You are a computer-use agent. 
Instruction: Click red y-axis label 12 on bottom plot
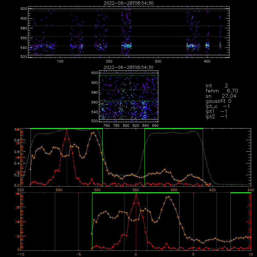[x=17, y=236]
